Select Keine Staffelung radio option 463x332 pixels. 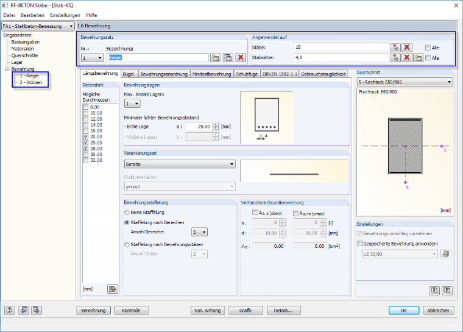(127, 213)
